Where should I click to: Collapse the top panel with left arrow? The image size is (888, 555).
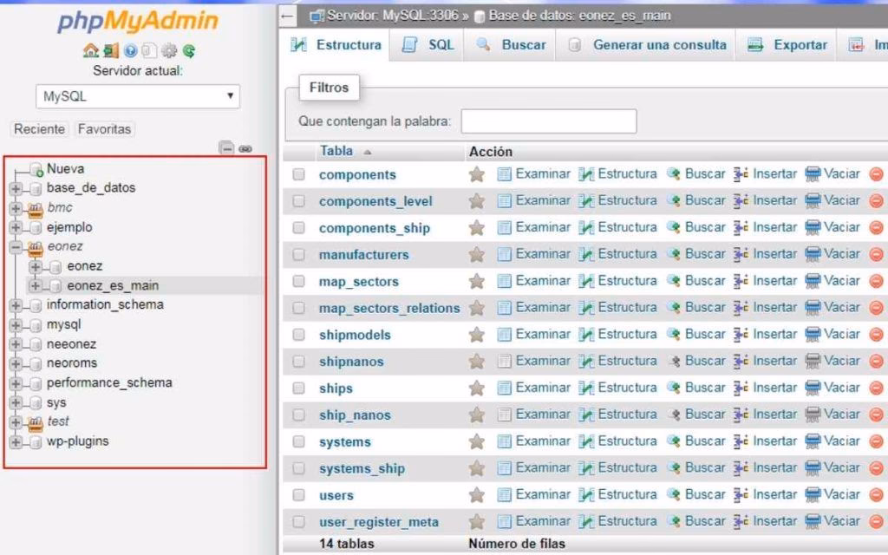click(x=288, y=16)
